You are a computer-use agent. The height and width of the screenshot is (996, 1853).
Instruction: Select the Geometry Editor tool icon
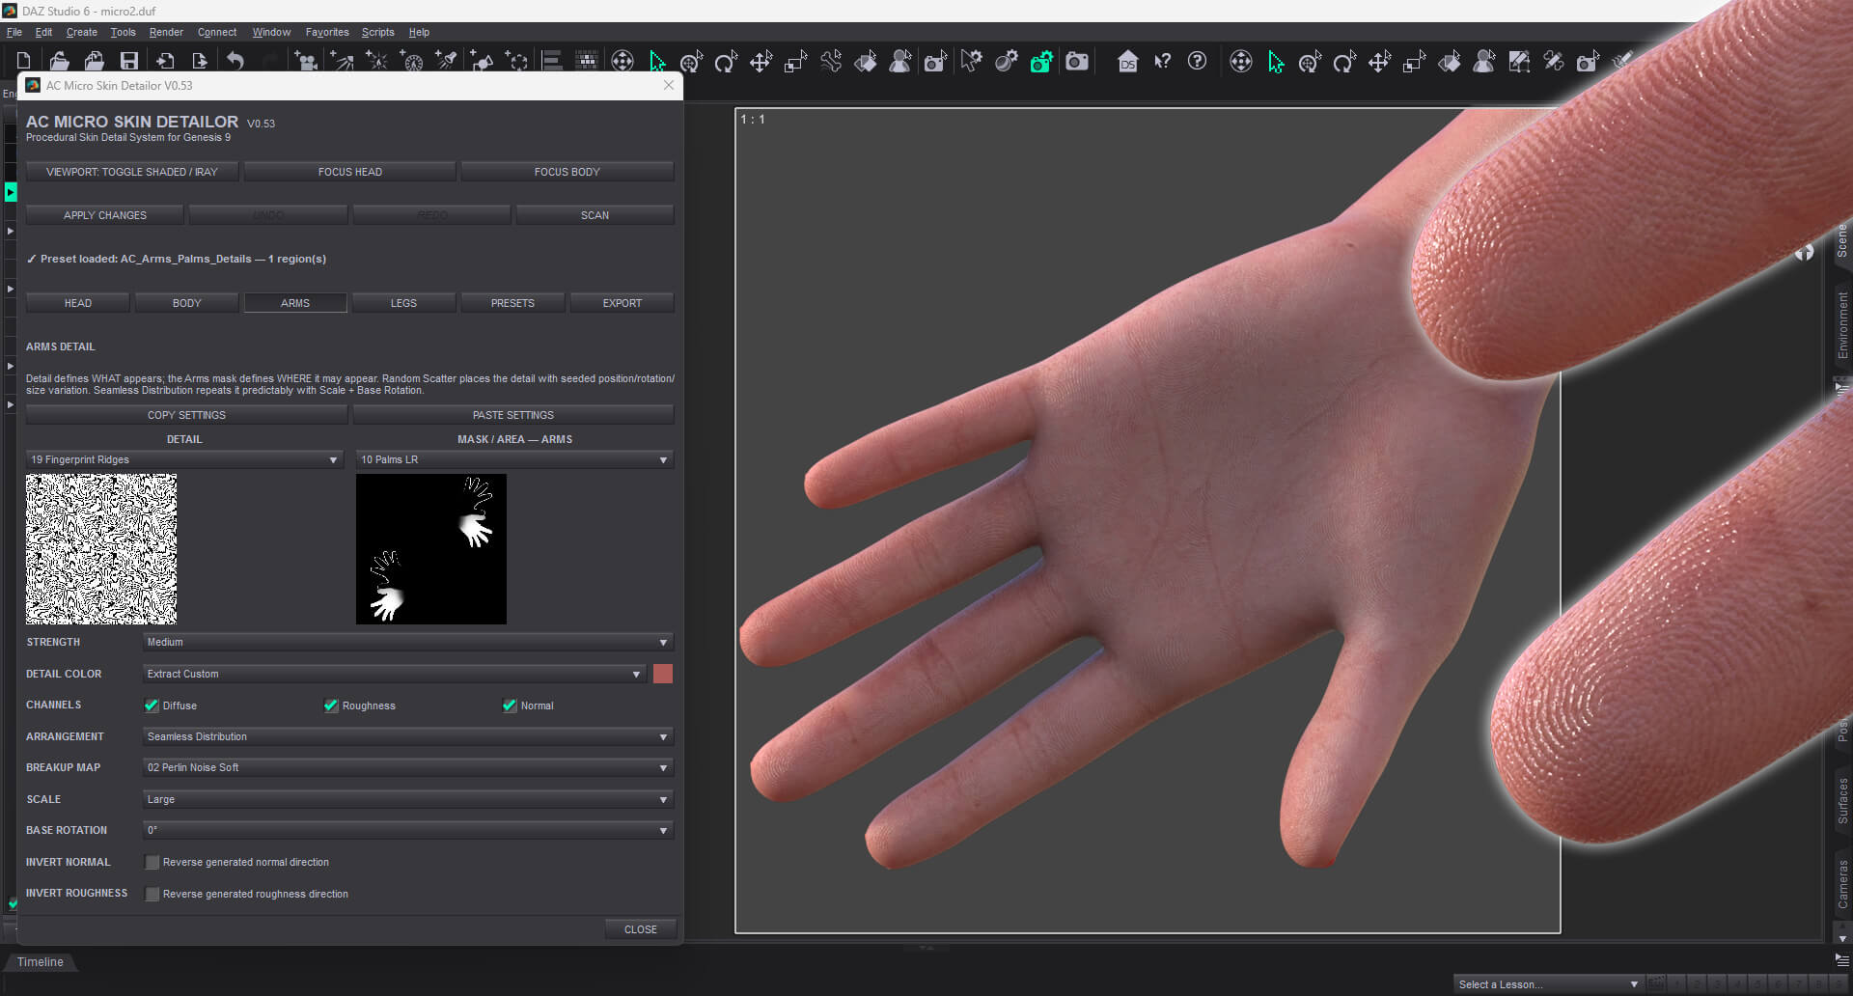[x=1519, y=61]
